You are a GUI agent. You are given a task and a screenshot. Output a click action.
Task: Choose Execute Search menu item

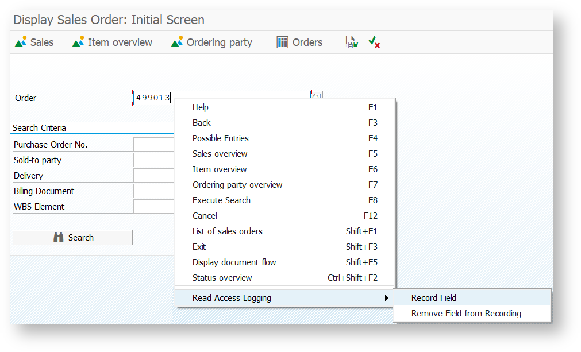click(284, 200)
